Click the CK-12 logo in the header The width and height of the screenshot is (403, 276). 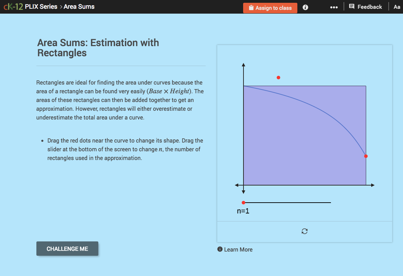(x=14, y=6)
